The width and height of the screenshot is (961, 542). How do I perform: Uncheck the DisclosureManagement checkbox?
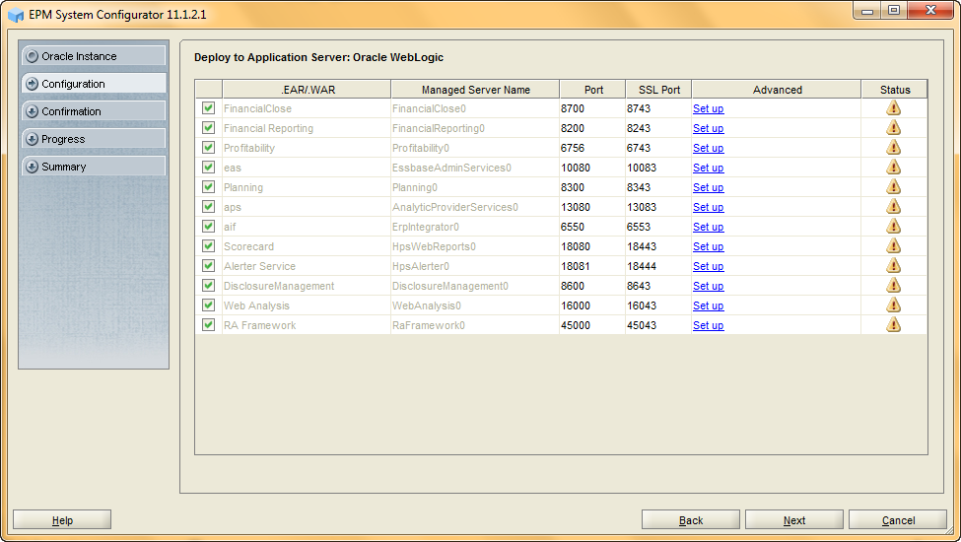pyautogui.click(x=208, y=286)
